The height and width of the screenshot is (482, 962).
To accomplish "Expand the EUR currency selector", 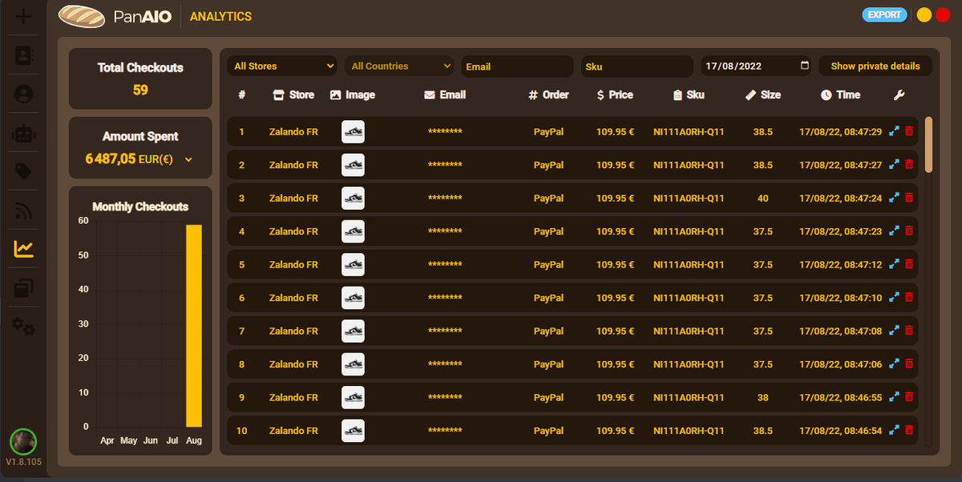I will pos(188,159).
